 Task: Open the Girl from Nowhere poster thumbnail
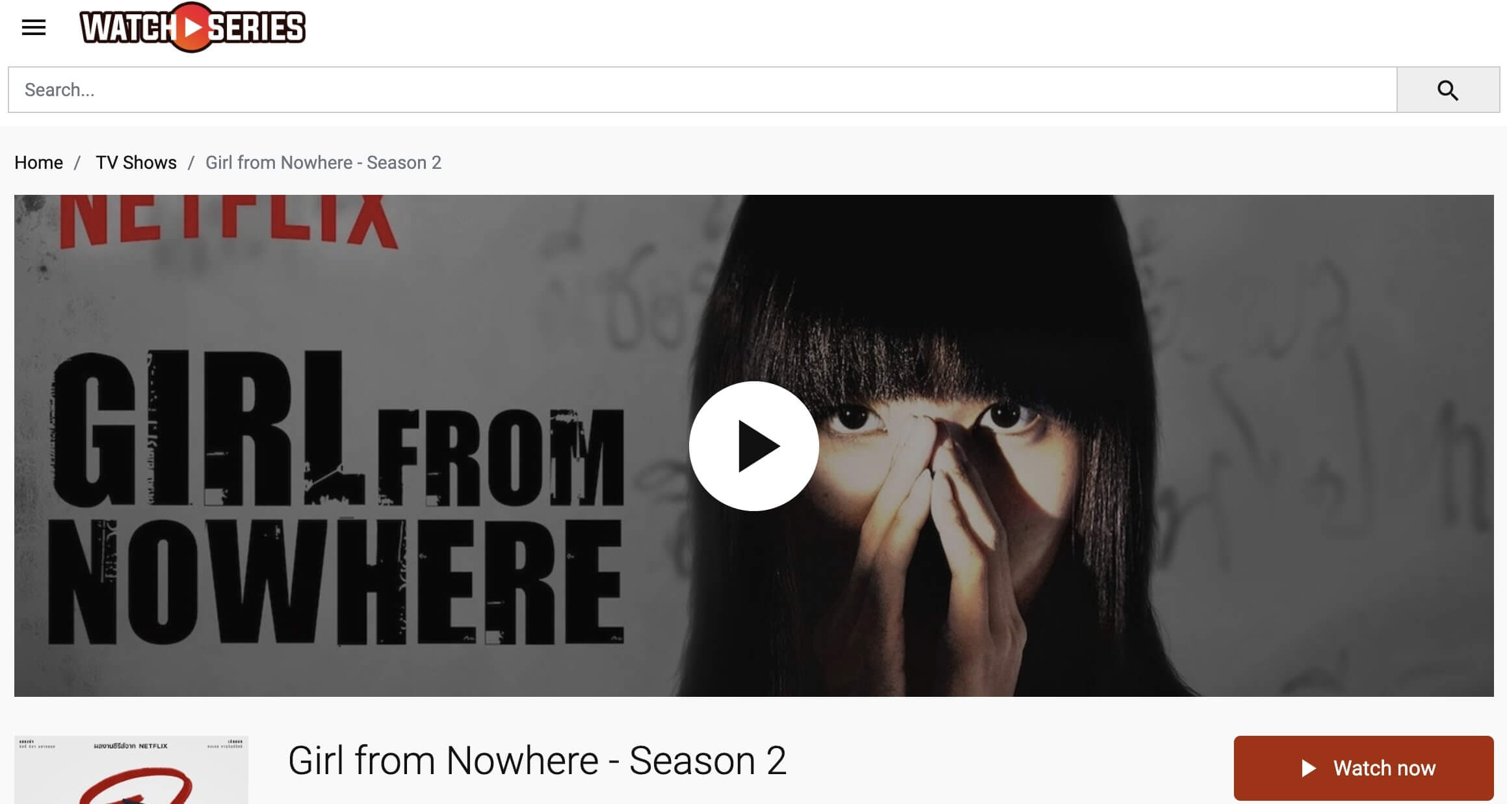(131, 770)
